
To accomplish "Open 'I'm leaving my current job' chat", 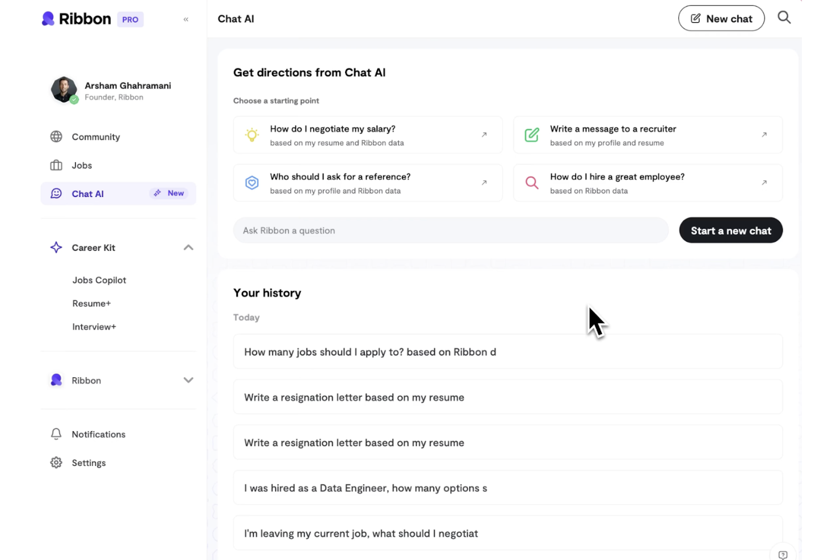I will coord(508,533).
